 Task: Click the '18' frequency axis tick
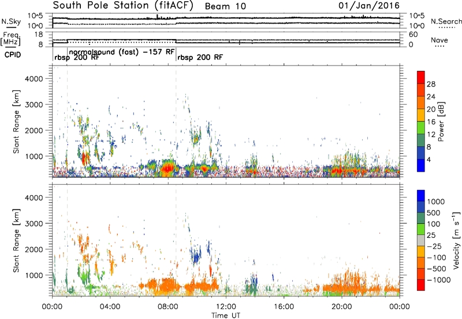click(39, 35)
